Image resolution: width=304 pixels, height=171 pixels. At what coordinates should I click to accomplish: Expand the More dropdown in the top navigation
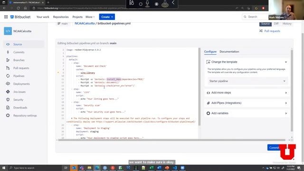[90, 17]
